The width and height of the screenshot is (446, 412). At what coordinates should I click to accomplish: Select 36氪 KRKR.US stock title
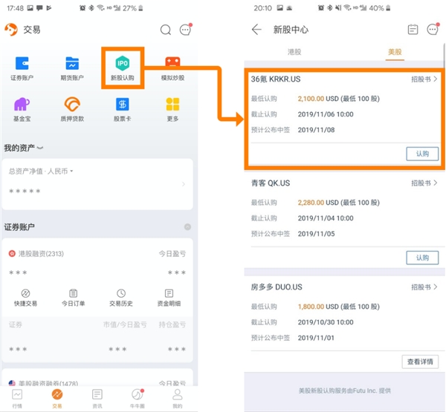point(276,79)
